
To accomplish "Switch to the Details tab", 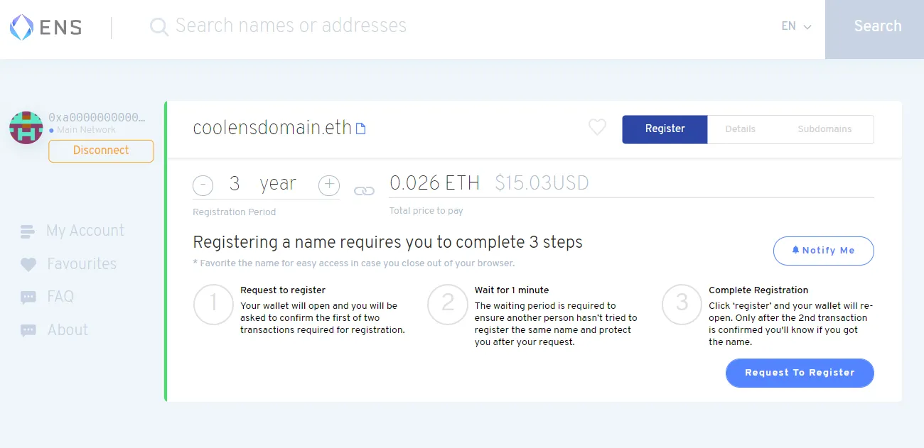I will point(740,129).
